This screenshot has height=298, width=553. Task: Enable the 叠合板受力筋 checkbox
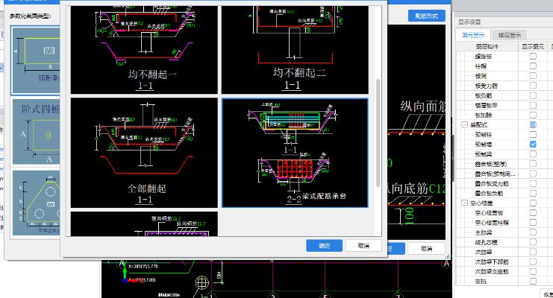tap(533, 183)
